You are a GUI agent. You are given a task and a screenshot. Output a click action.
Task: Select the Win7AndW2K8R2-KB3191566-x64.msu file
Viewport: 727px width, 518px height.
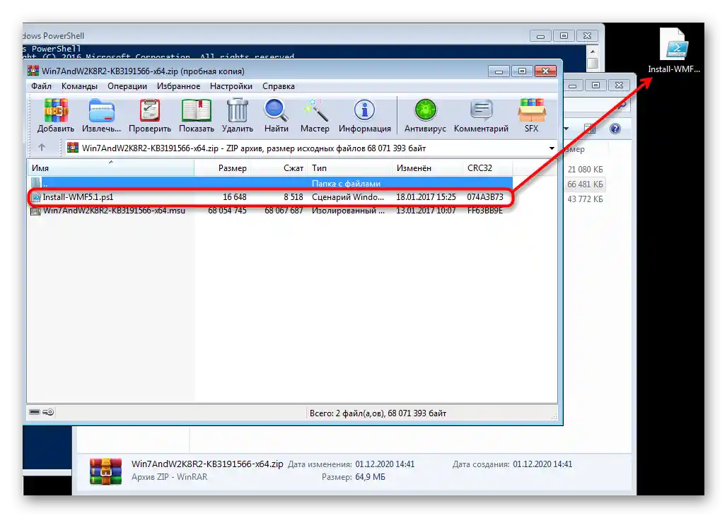pos(270,211)
